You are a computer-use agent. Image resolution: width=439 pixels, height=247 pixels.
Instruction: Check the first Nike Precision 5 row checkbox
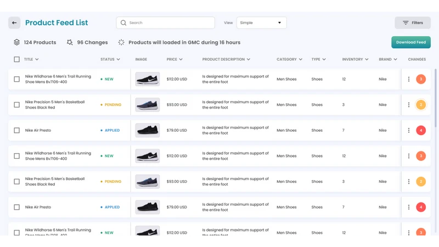click(17, 105)
